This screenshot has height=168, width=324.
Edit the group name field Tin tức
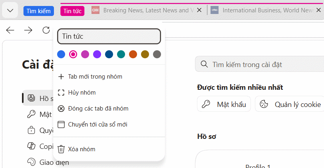click(x=109, y=36)
